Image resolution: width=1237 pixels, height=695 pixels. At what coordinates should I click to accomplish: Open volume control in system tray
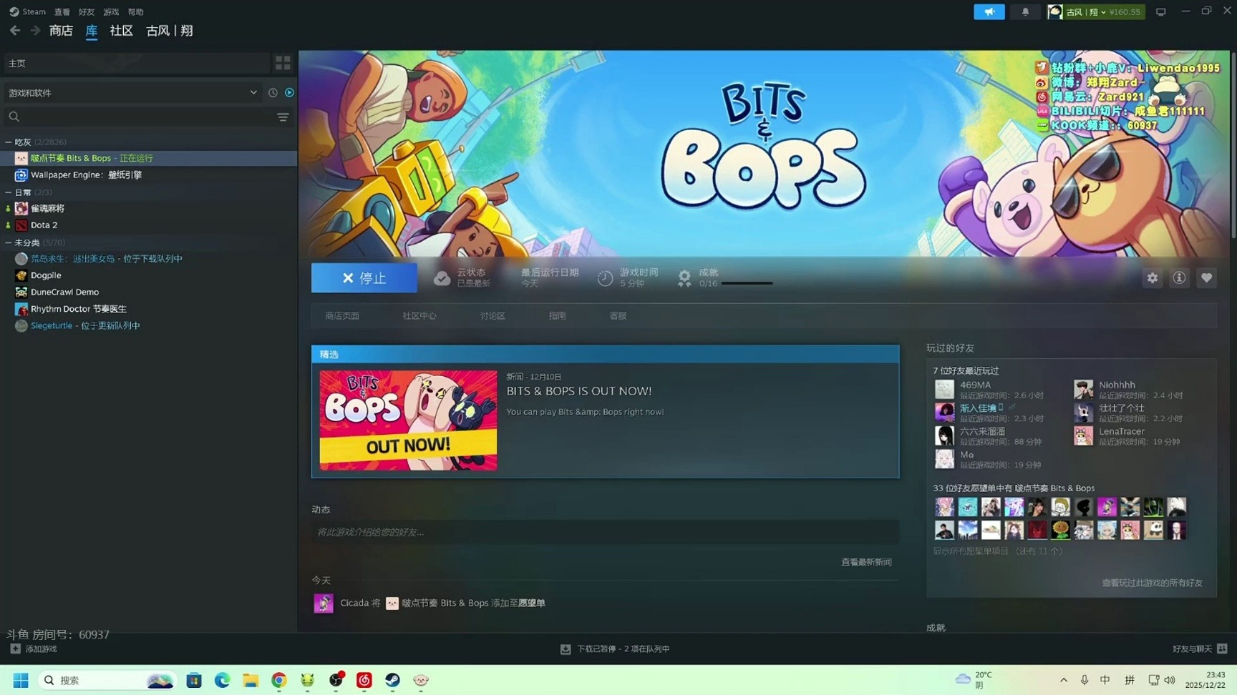coord(1170,680)
